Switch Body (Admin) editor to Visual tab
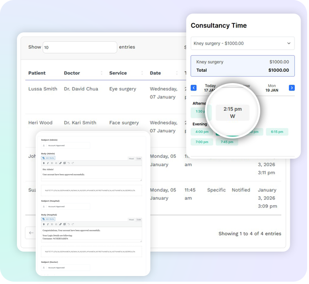The image size is (309, 284). 131,159
